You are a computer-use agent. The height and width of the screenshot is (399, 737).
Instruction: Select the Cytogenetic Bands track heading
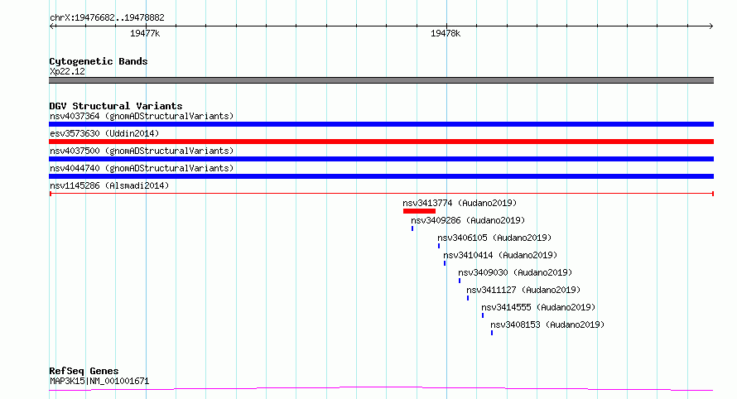click(99, 61)
